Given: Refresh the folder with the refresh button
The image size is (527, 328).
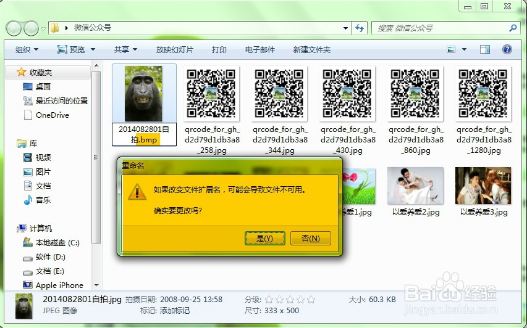Looking at the screenshot, I should [360, 28].
